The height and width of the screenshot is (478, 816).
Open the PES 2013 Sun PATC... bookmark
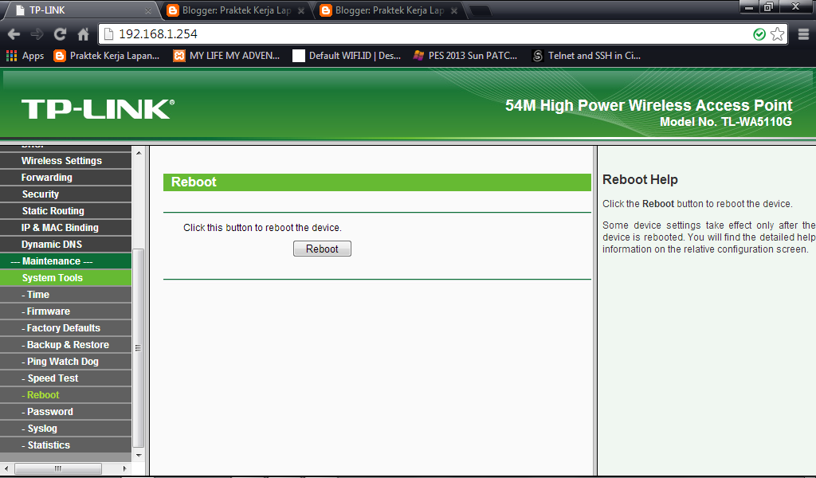[465, 56]
